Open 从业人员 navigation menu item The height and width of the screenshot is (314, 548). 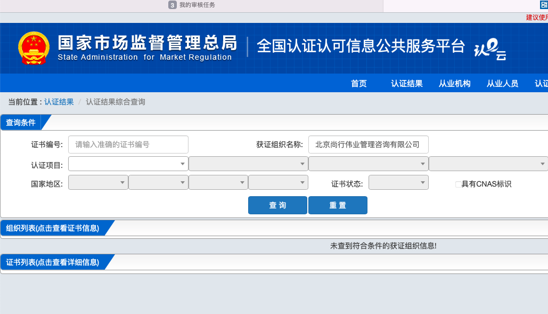click(x=503, y=84)
